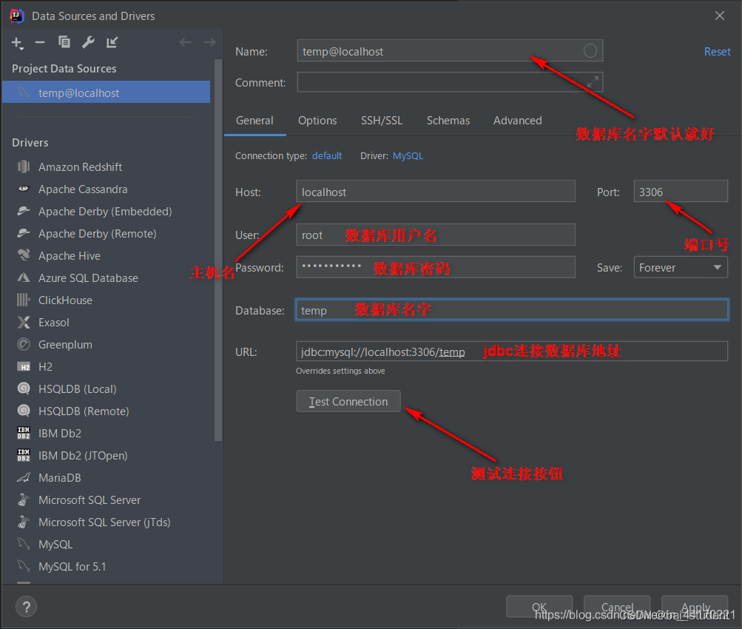Open SSH/SSL tab
Viewport: 742px width, 629px height.
[382, 121]
